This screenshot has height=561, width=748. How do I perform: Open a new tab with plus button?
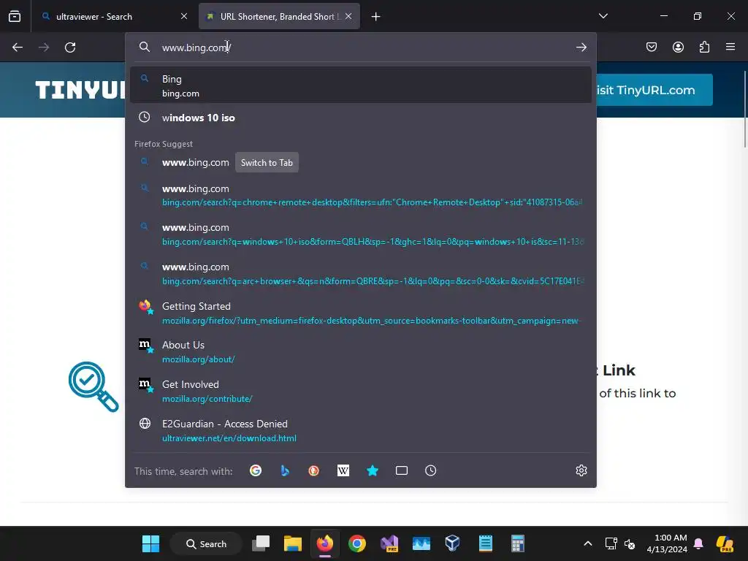click(x=376, y=17)
